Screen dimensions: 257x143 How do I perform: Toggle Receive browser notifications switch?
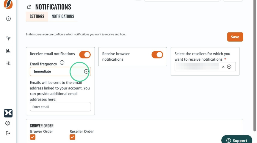[157, 55]
